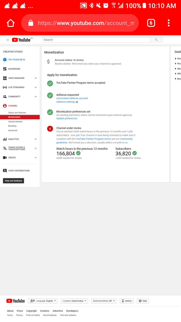Expand Community chevron
The width and height of the screenshot is (181, 322).
click(x=36, y=97)
